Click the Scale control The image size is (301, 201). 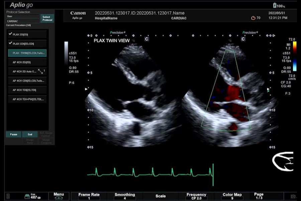tap(161, 196)
